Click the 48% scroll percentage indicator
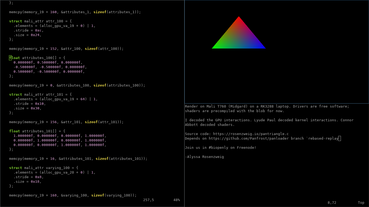The image size is (369, 207). 176,200
